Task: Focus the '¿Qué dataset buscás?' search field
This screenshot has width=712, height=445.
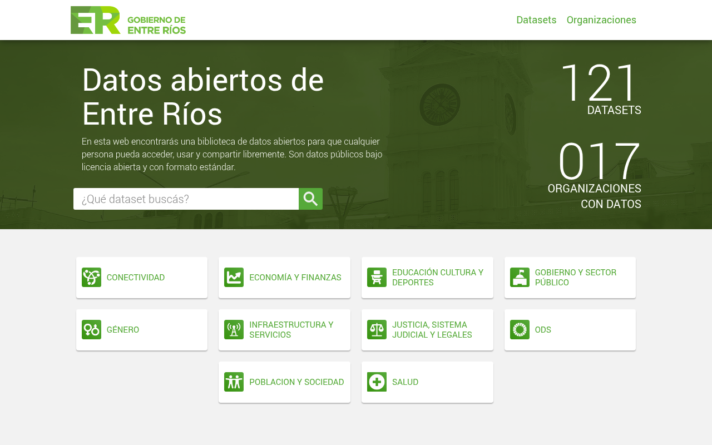Action: (186, 199)
